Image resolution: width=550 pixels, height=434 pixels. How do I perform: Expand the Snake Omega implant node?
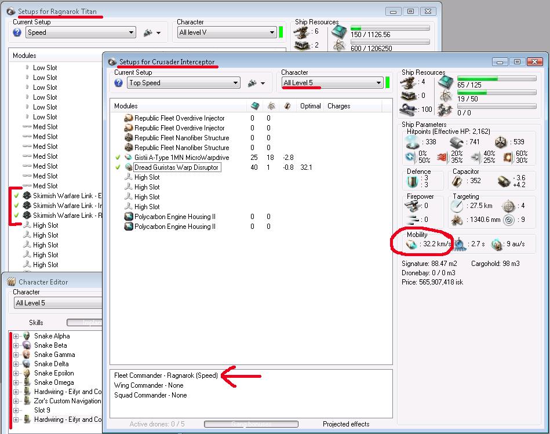[x=16, y=382]
